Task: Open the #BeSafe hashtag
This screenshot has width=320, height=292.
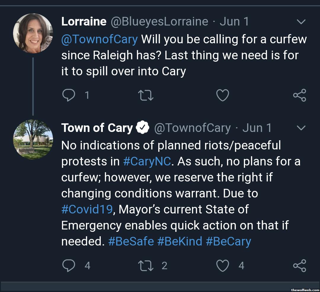Action: point(131,242)
